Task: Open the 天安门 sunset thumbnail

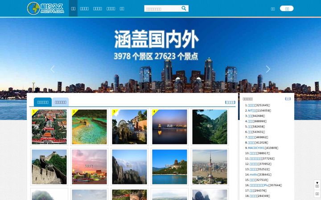Action: click(89, 167)
